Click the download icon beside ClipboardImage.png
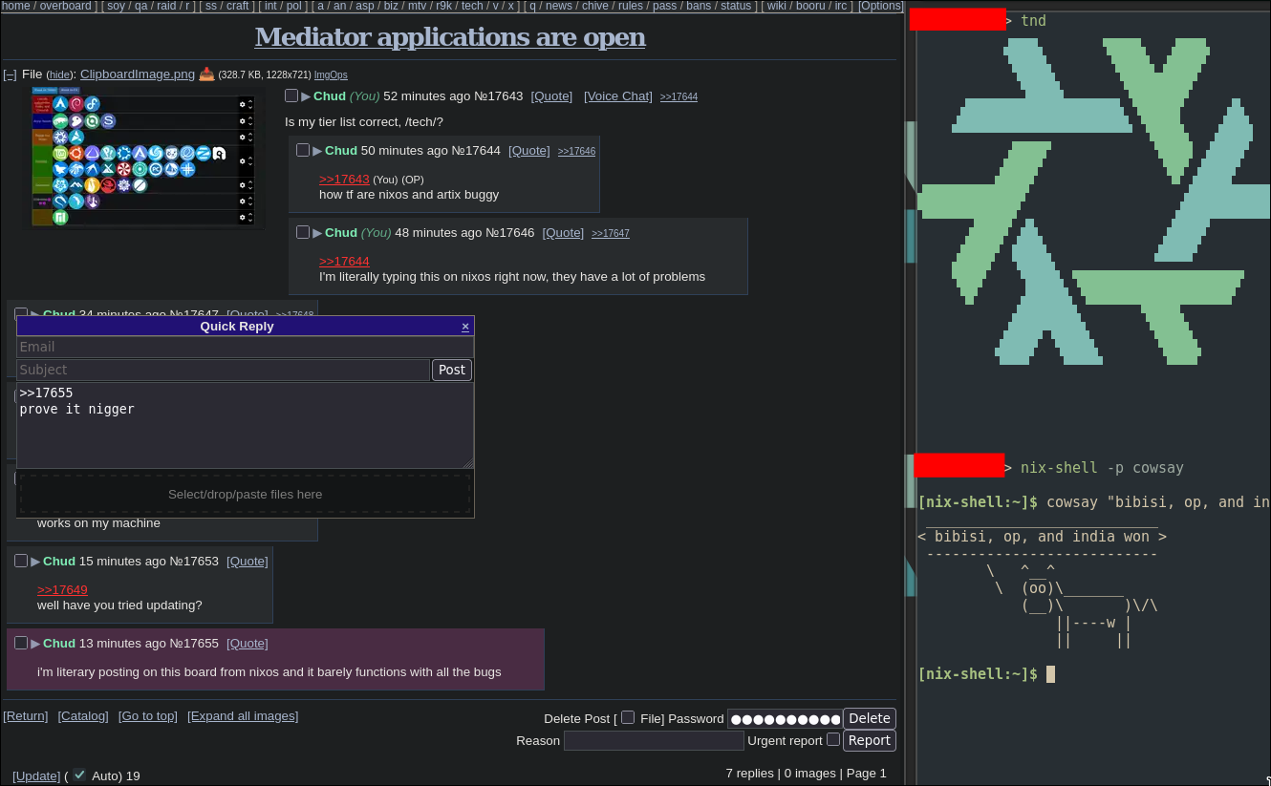 [206, 74]
